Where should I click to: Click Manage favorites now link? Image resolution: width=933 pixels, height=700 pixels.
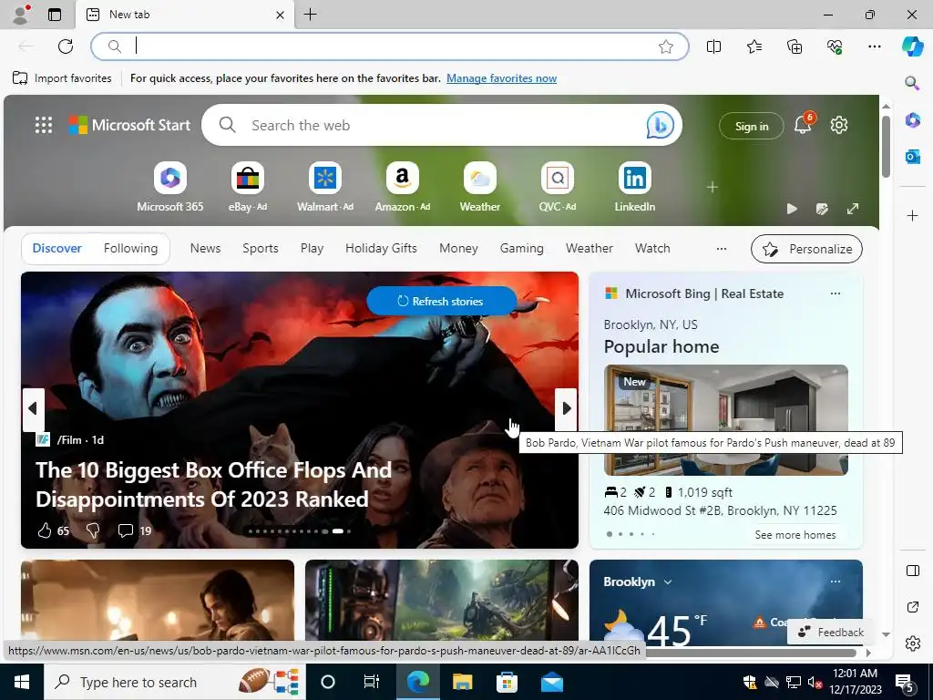click(502, 78)
